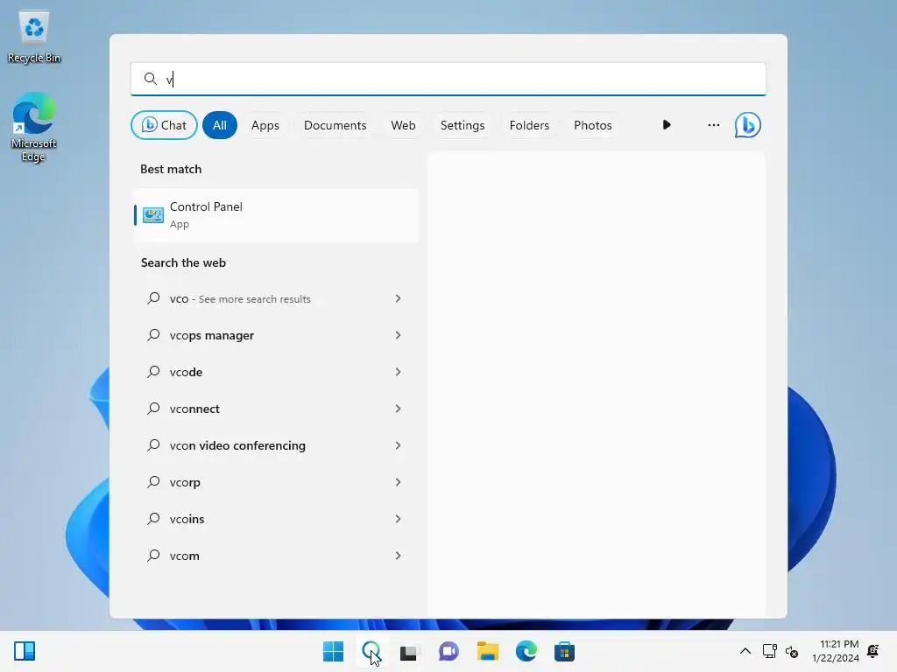Expand the vcode result chevron
Image resolution: width=897 pixels, height=672 pixels.
pyautogui.click(x=399, y=372)
